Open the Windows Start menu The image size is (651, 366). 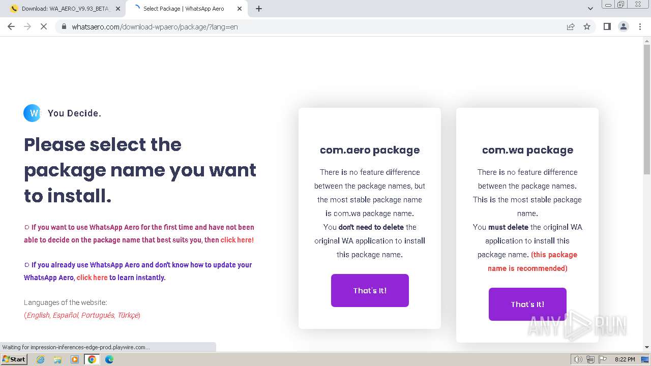click(x=14, y=359)
